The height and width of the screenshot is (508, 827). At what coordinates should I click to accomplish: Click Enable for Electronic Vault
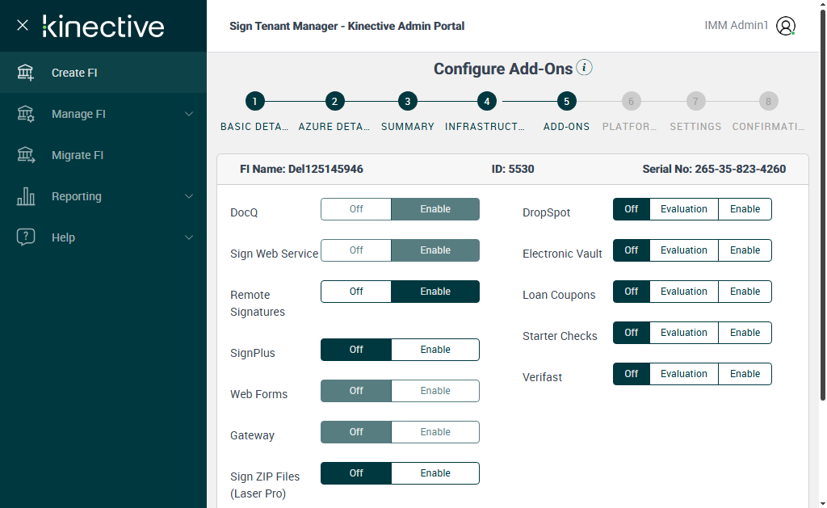pos(745,250)
